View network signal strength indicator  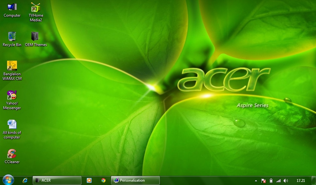(x=278, y=181)
